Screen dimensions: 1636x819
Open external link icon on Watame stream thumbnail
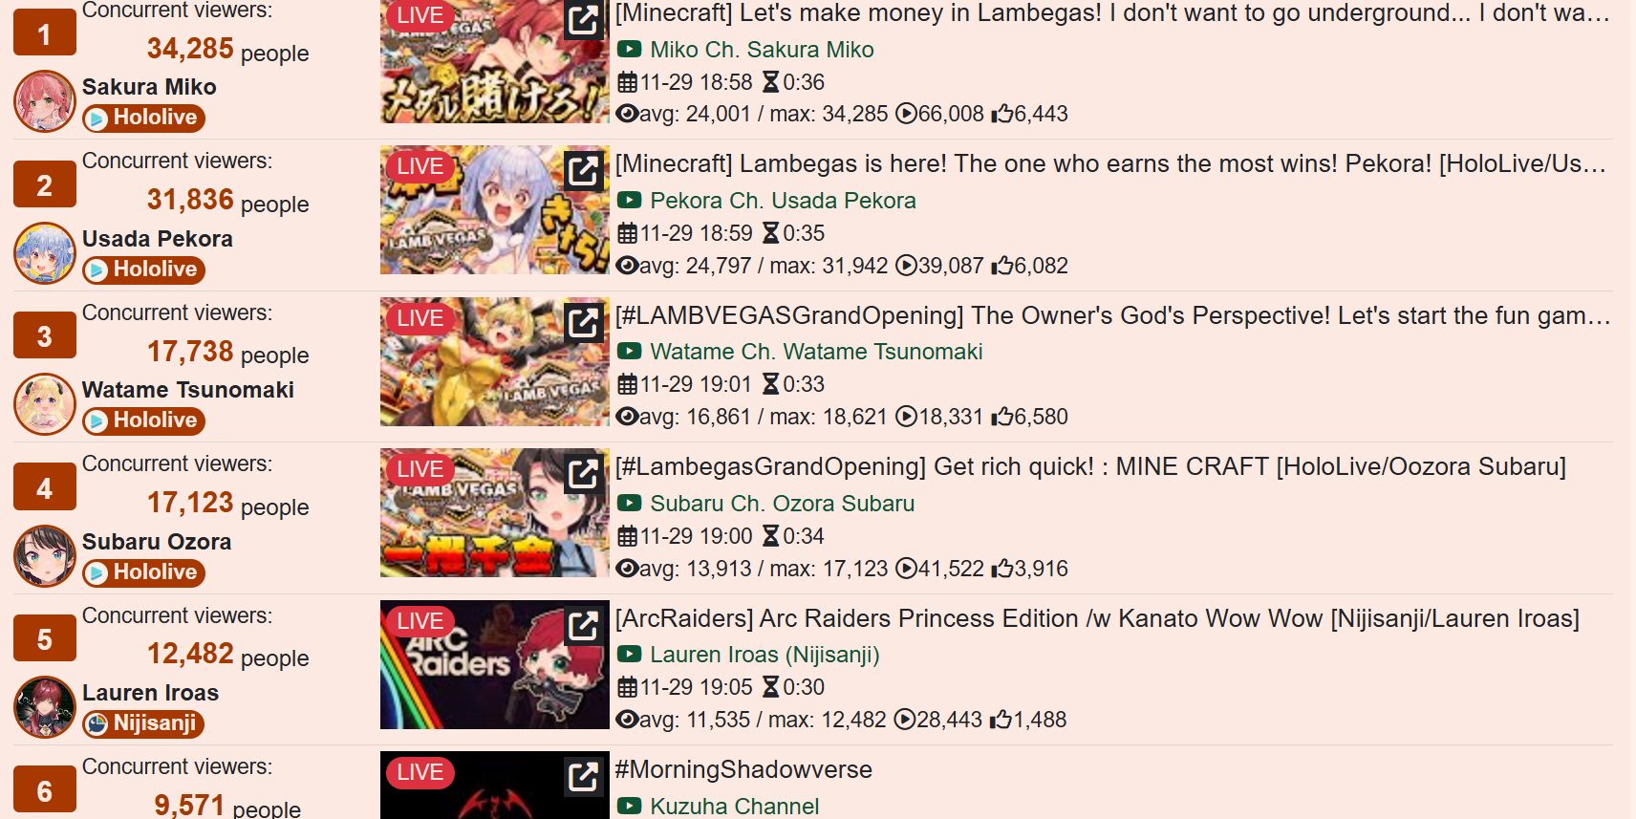click(x=583, y=322)
